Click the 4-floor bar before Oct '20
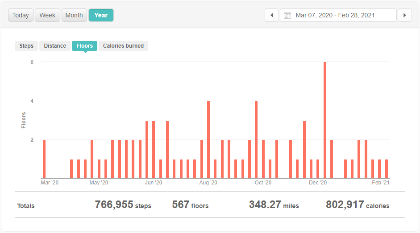Viewport: 420px width, 233px height. pyautogui.click(x=256, y=140)
